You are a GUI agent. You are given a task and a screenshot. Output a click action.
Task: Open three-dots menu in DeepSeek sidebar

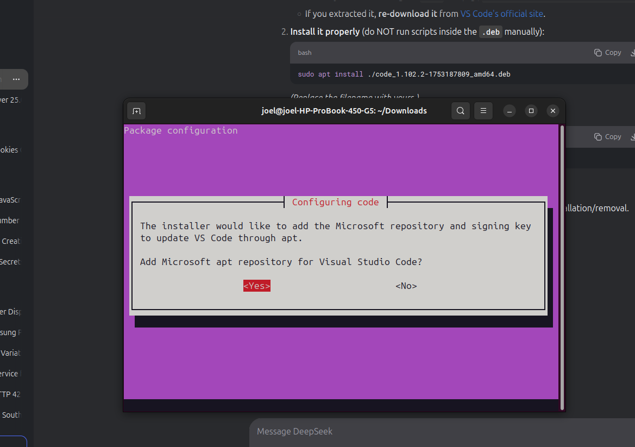(x=16, y=79)
